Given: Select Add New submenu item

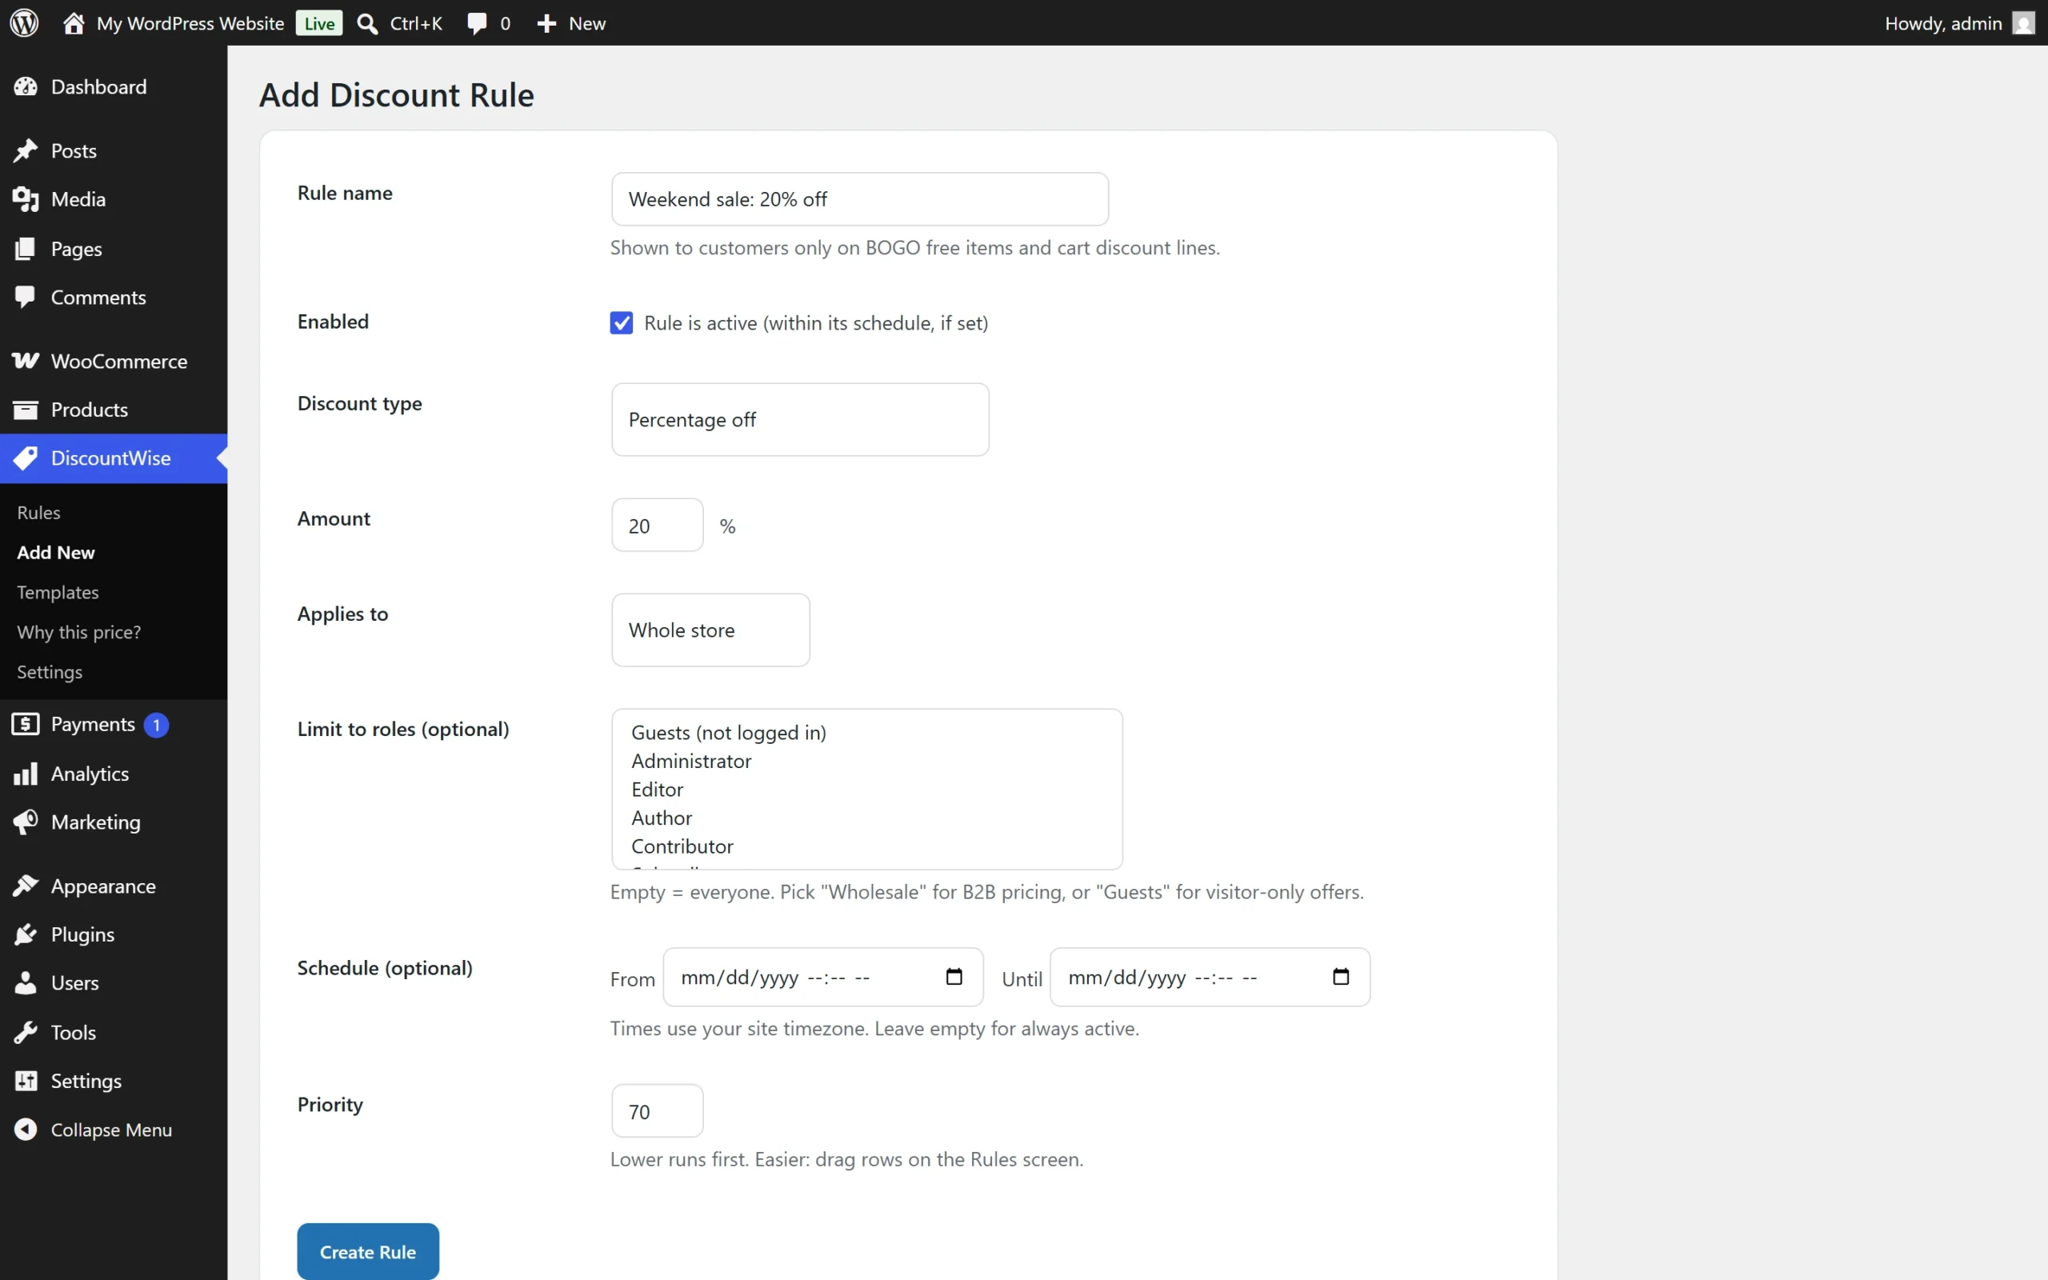Looking at the screenshot, I should 56,552.
